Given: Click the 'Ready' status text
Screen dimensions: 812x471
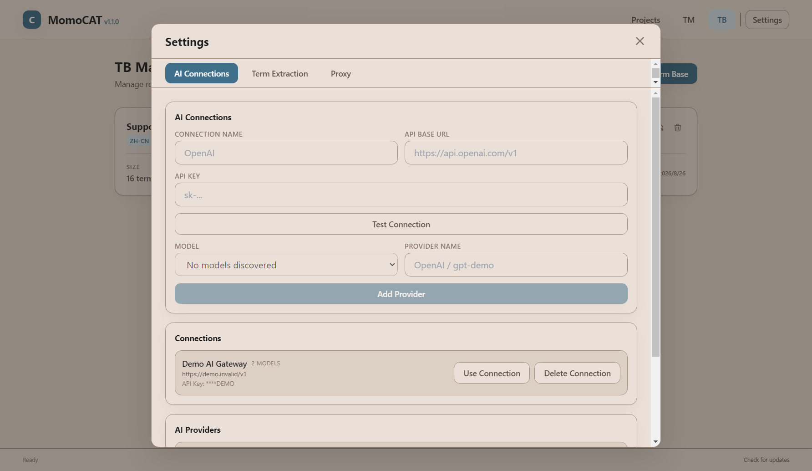Looking at the screenshot, I should point(30,460).
